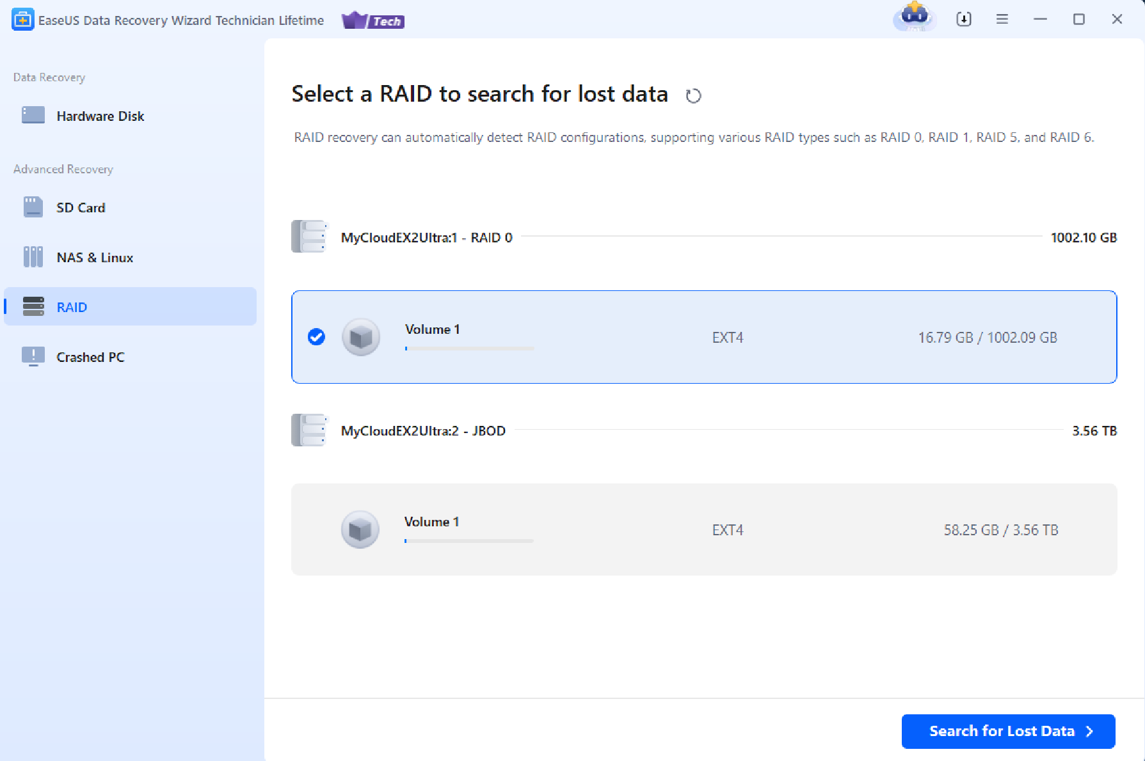The height and width of the screenshot is (761, 1145).
Task: Open the hamburger menu in title bar
Action: click(1002, 19)
